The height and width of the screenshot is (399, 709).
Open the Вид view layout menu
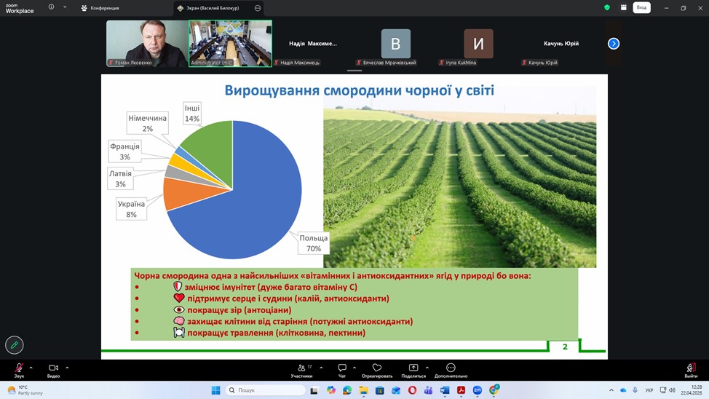641,7
